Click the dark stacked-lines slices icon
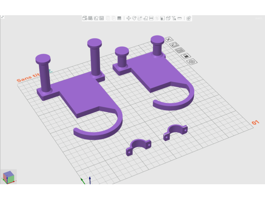Image resolution: width=265 pixels, height=199 pixels. (x=119, y=19)
